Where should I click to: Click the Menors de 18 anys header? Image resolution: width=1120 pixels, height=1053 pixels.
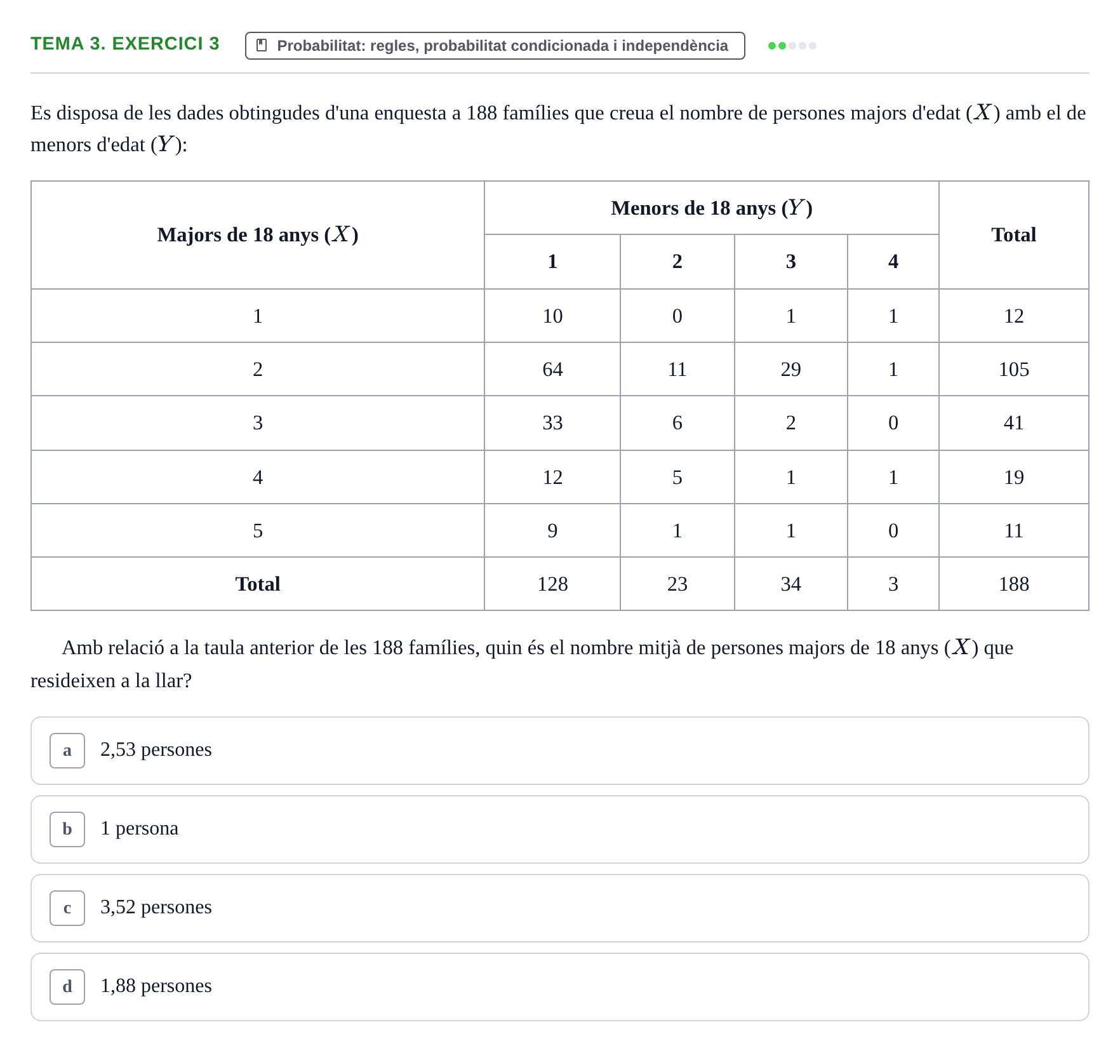(712, 208)
